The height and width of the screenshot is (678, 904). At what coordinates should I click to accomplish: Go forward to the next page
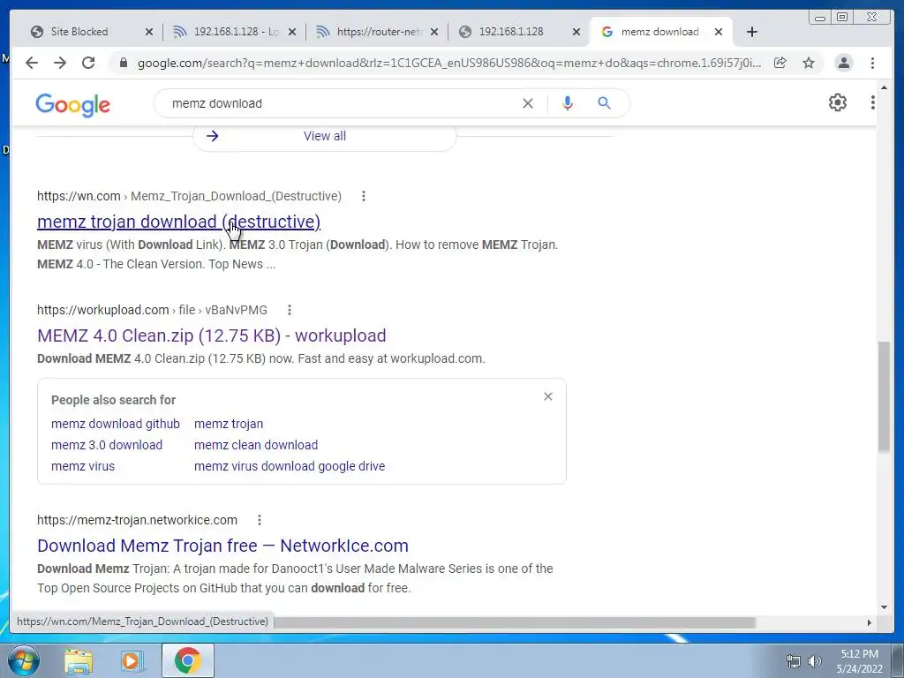[60, 63]
